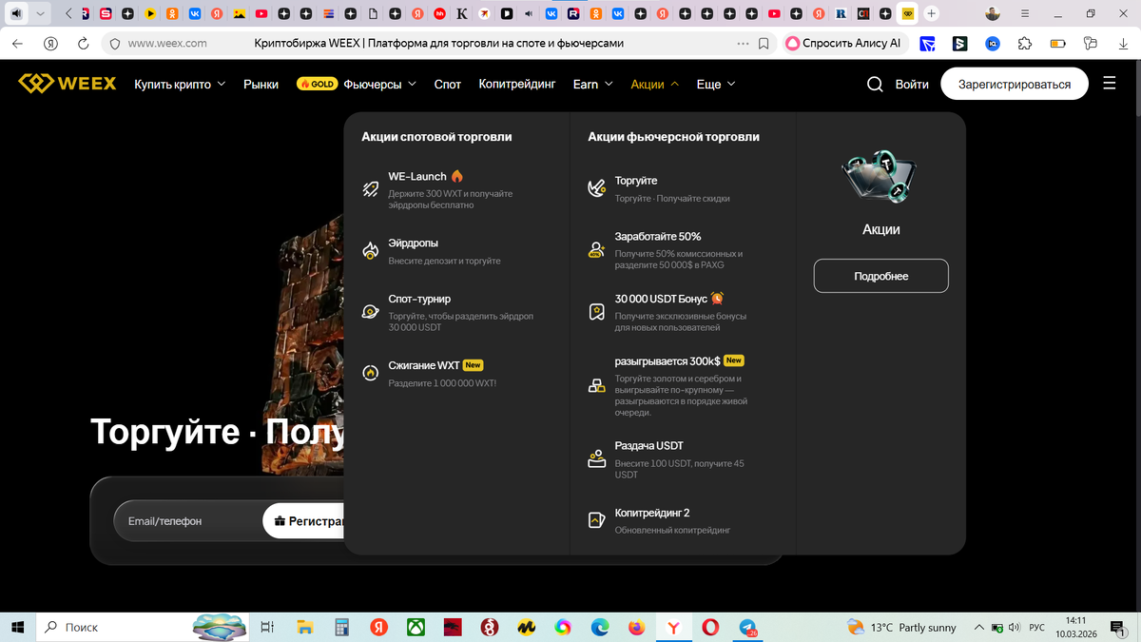This screenshot has width=1141, height=642.
Task: Open the Спот menu item
Action: tap(447, 84)
